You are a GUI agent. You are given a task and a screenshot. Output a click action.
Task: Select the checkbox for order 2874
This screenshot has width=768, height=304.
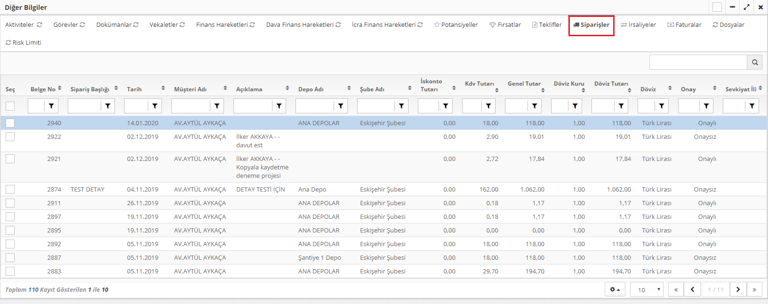[x=10, y=190]
